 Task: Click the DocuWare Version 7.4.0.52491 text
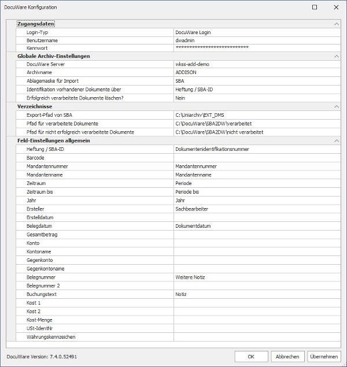pos(42,357)
